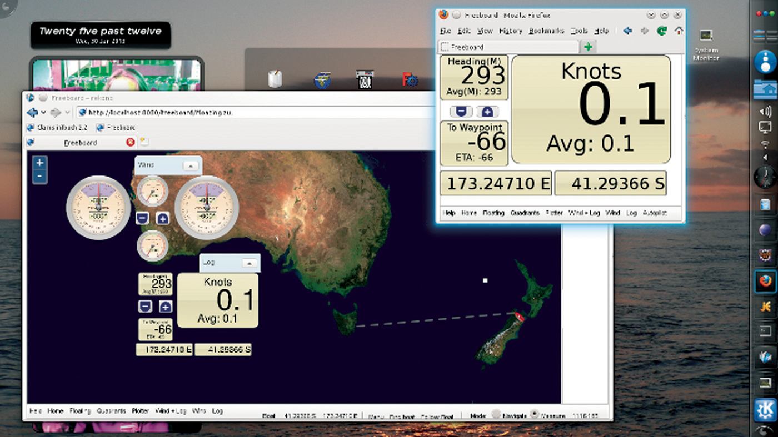Image resolution: width=778 pixels, height=437 pixels.
Task: Click the Autopilot link in Firefox page
Action: point(654,213)
